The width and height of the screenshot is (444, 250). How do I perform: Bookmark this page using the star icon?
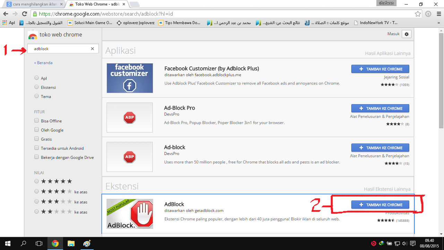[x=418, y=14]
